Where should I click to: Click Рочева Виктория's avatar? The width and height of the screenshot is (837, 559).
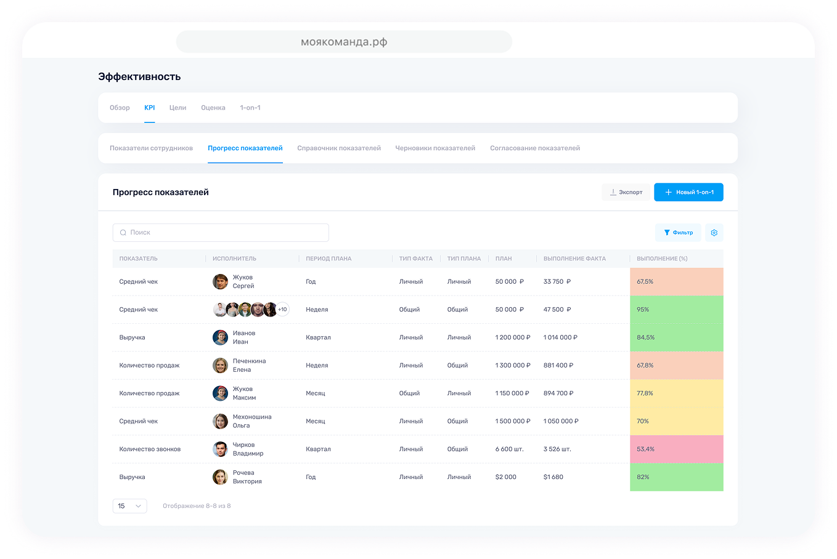[x=220, y=477]
